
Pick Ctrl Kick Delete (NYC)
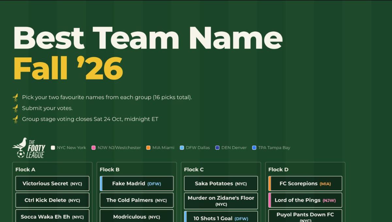point(52,200)
